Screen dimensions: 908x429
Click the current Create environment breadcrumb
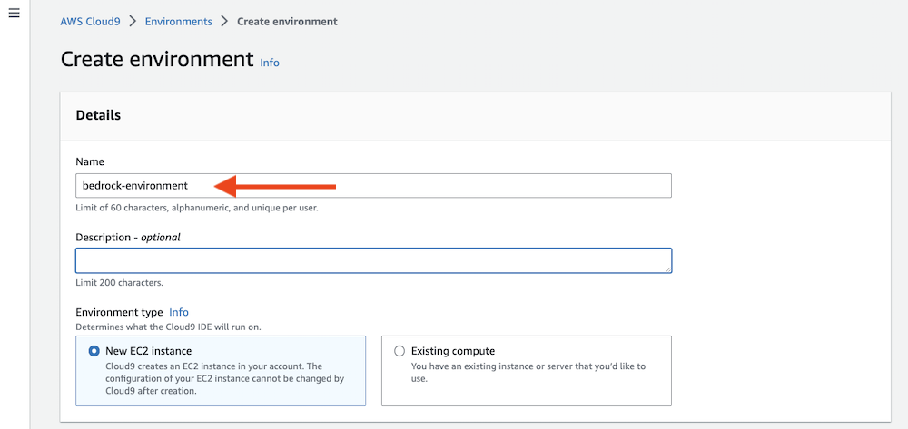pos(287,21)
